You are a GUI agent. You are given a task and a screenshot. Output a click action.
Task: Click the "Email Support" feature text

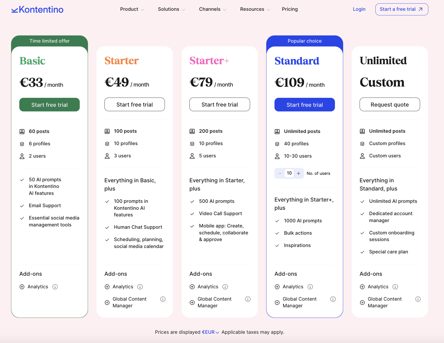click(45, 206)
